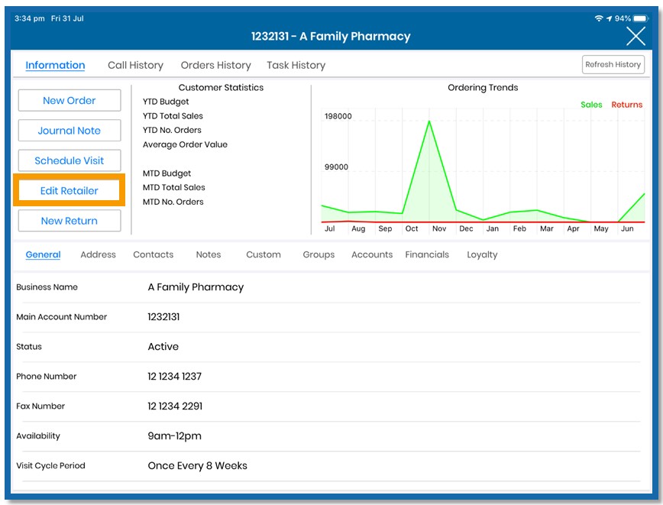Tap the Wi-Fi status icon

coord(599,18)
